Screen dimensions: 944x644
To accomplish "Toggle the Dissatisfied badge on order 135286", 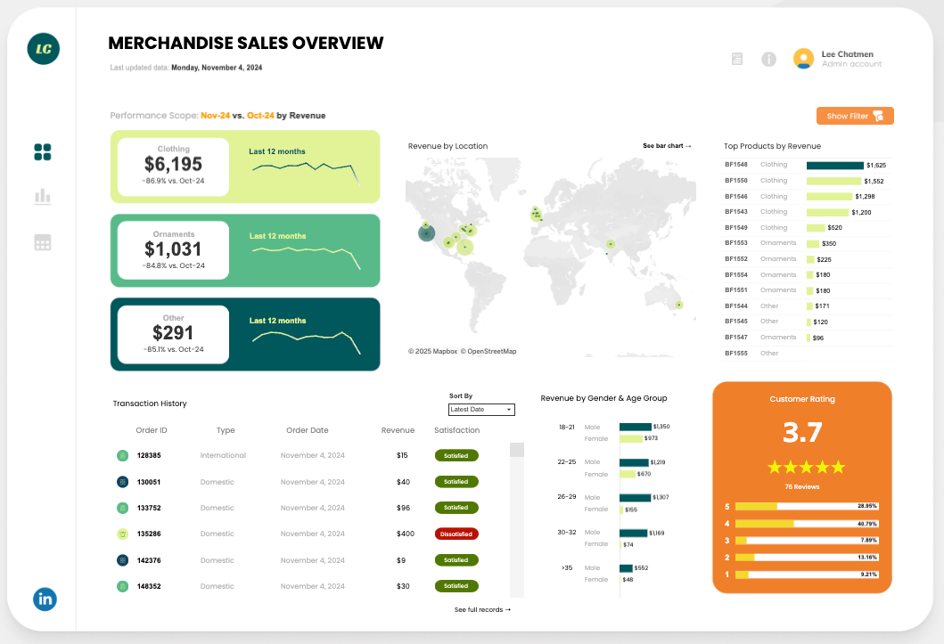I will pos(456,534).
